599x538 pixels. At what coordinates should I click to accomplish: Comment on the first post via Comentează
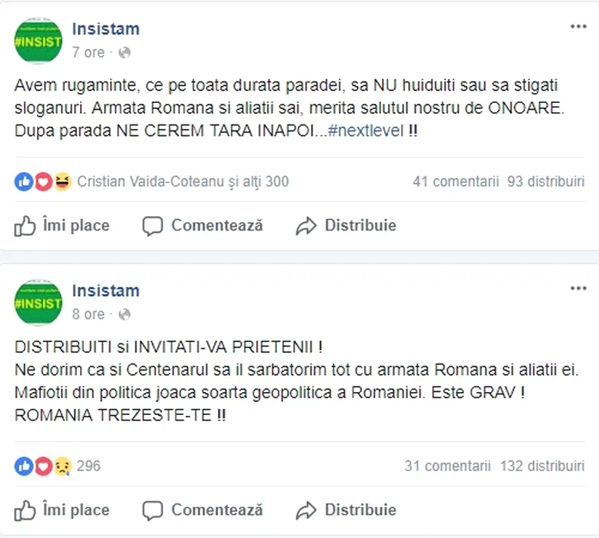point(203,225)
